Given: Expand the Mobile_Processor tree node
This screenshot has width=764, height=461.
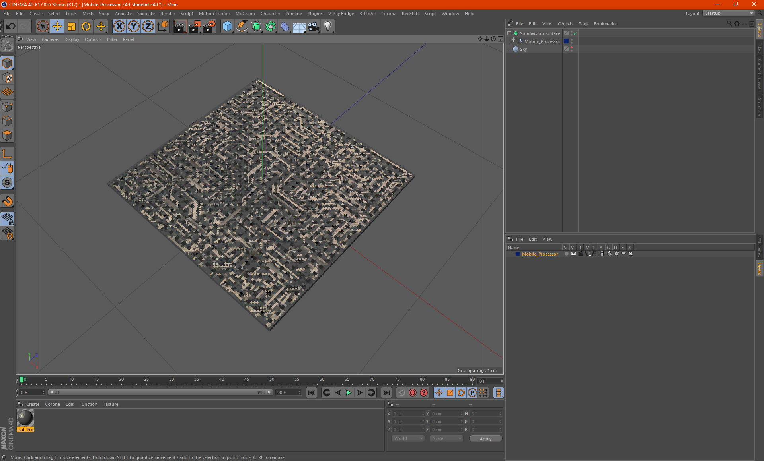Looking at the screenshot, I should [x=514, y=41].
